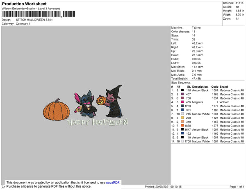
Task: Open the novaPDF hyperlink
Action: click(x=113, y=183)
